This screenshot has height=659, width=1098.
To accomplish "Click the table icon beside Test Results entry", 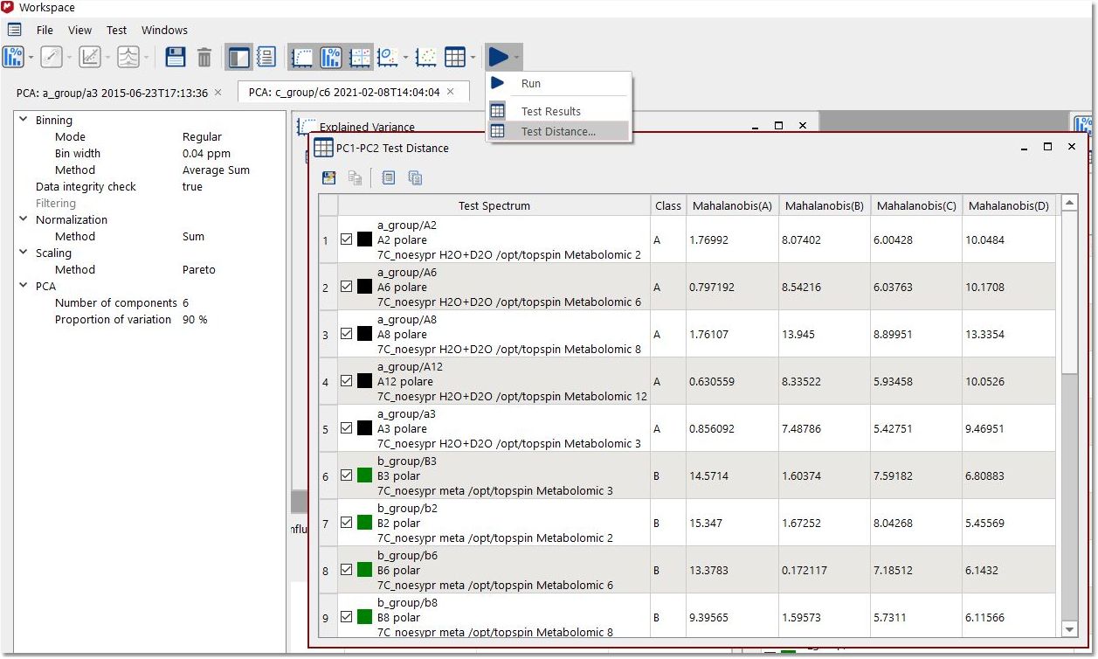I will (x=498, y=111).
